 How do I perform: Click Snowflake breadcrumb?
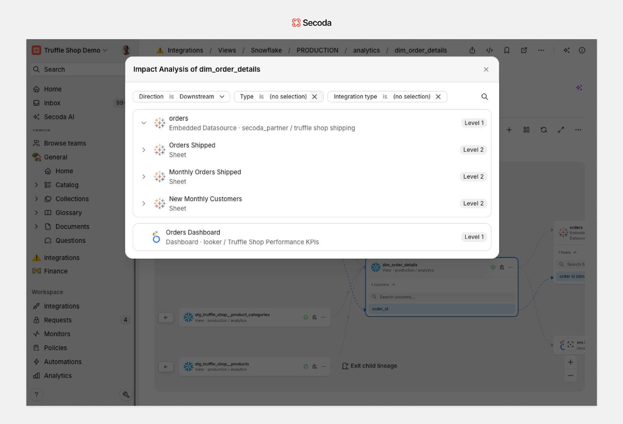tap(266, 50)
